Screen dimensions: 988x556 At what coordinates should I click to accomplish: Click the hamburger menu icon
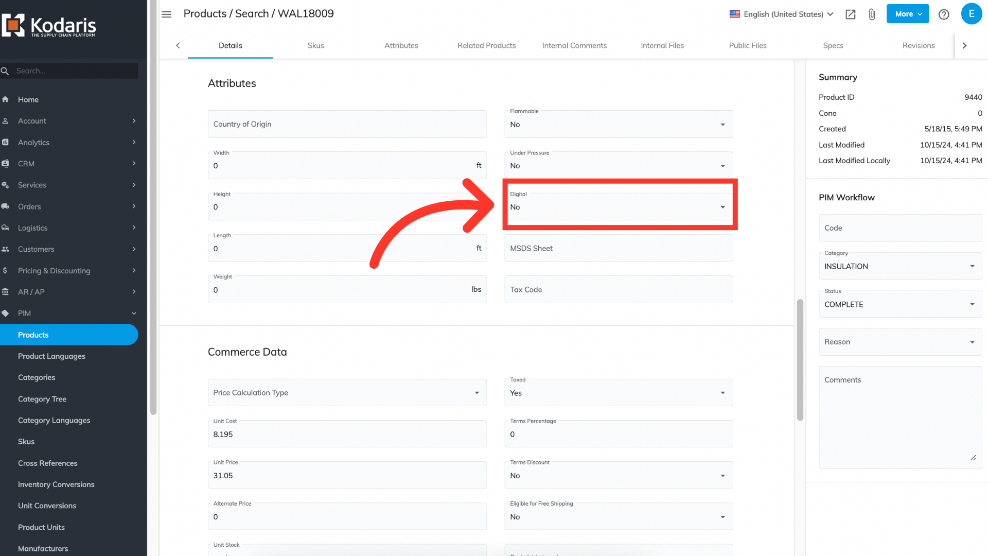(x=166, y=14)
